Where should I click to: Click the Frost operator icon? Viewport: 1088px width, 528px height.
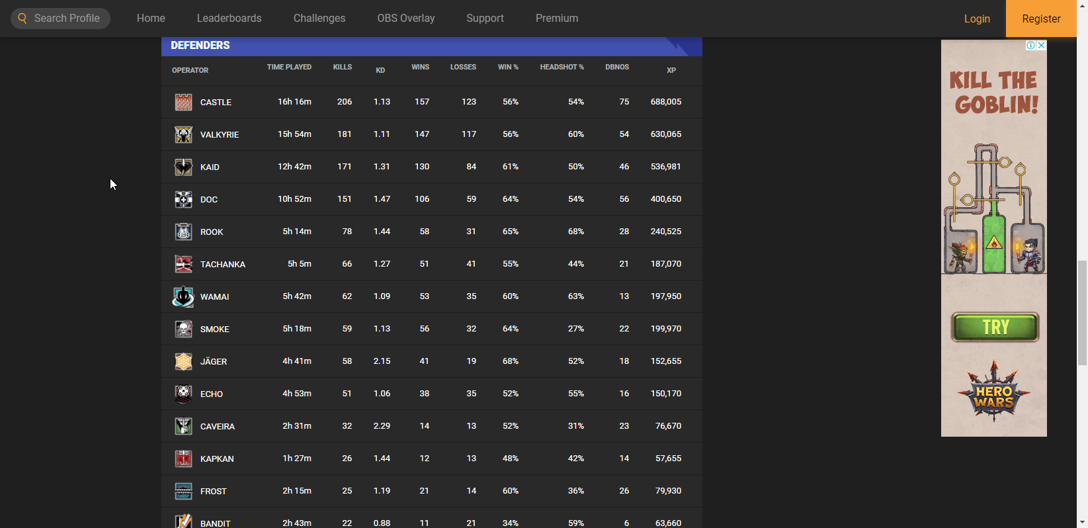[183, 491]
